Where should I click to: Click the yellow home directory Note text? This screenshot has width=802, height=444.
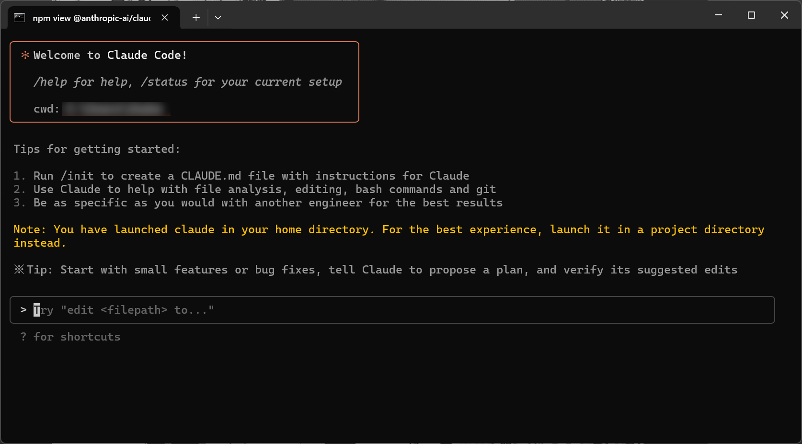389,236
